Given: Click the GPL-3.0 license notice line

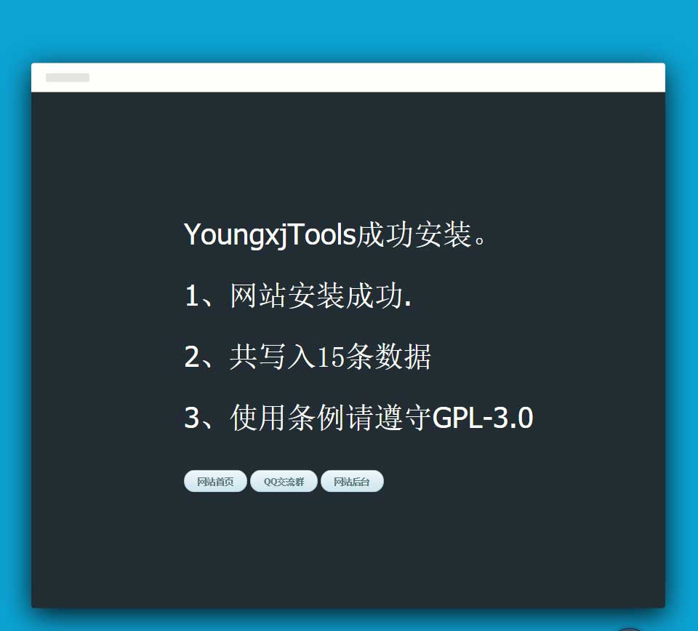Looking at the screenshot, I should point(359,418).
